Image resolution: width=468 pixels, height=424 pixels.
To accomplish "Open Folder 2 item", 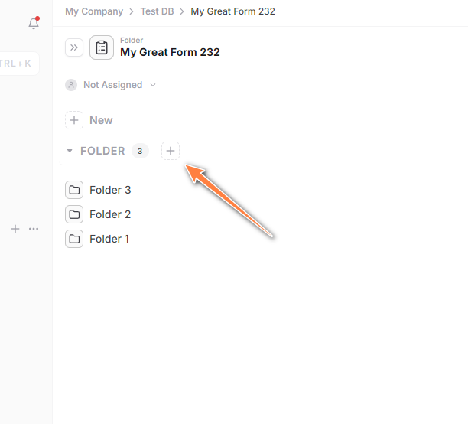I will [110, 214].
